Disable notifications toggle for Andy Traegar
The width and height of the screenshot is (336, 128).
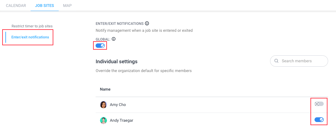tap(319, 120)
